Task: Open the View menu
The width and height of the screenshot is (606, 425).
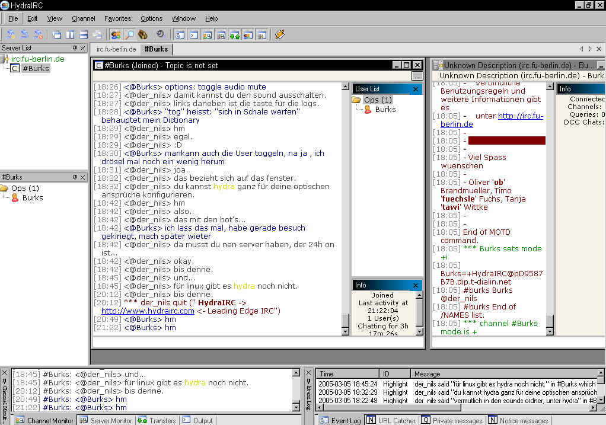Action: (55, 18)
